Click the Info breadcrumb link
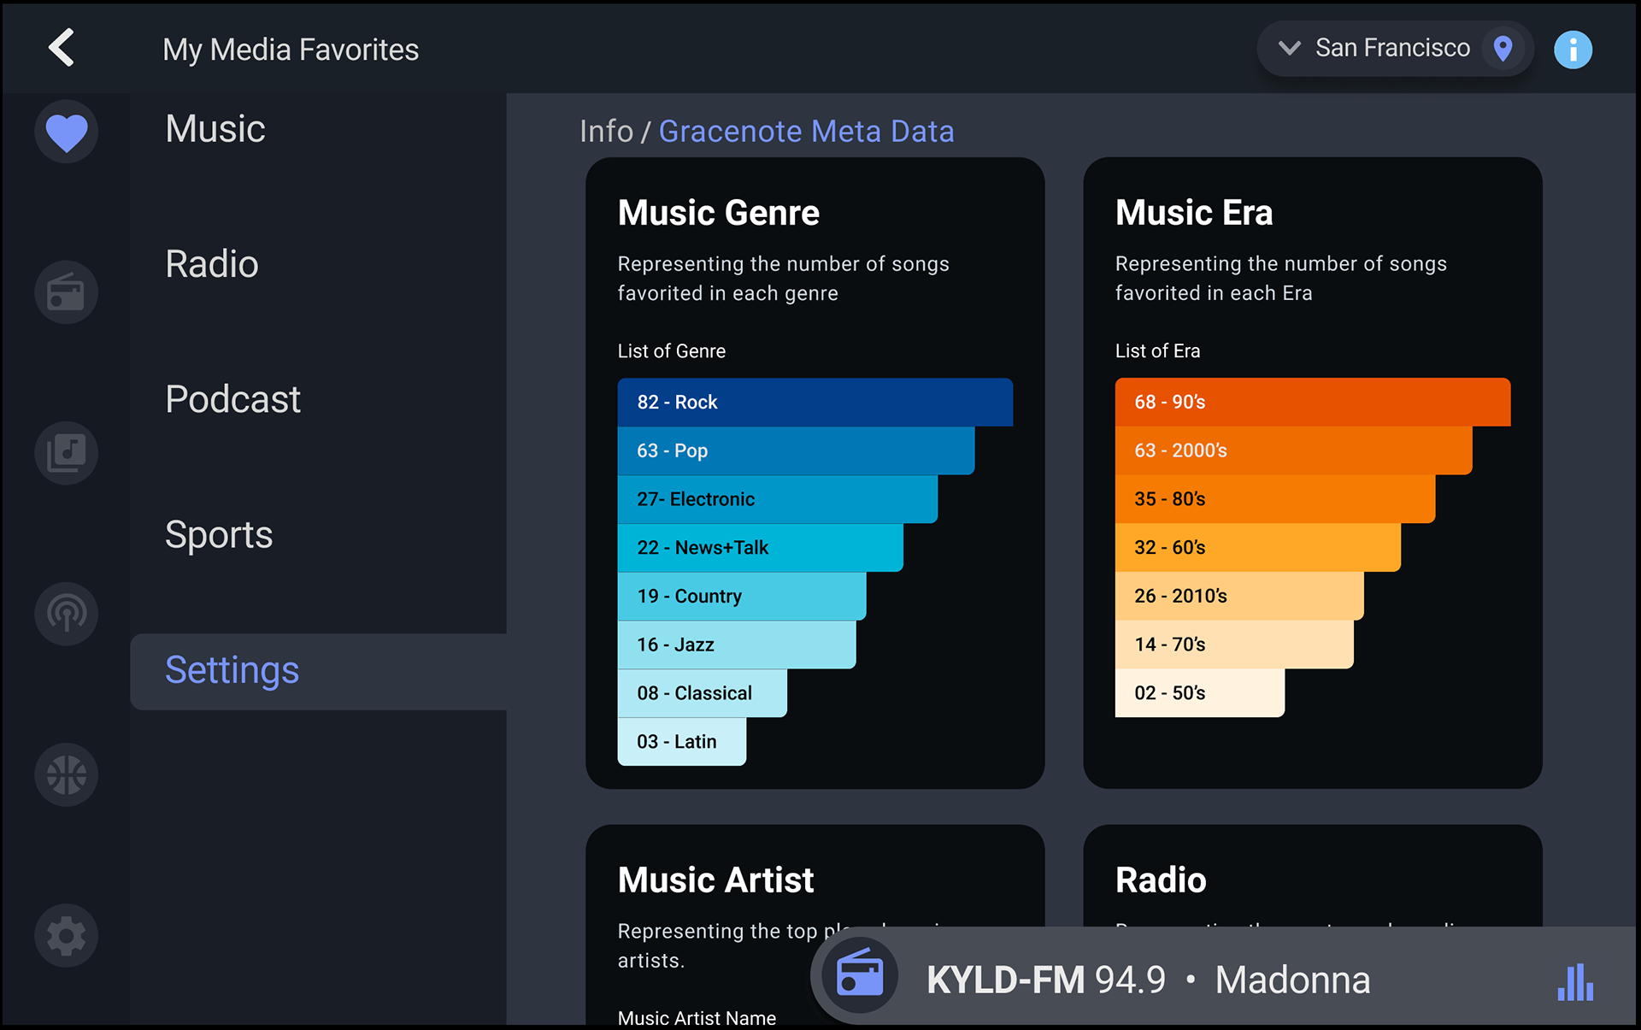 click(x=606, y=132)
